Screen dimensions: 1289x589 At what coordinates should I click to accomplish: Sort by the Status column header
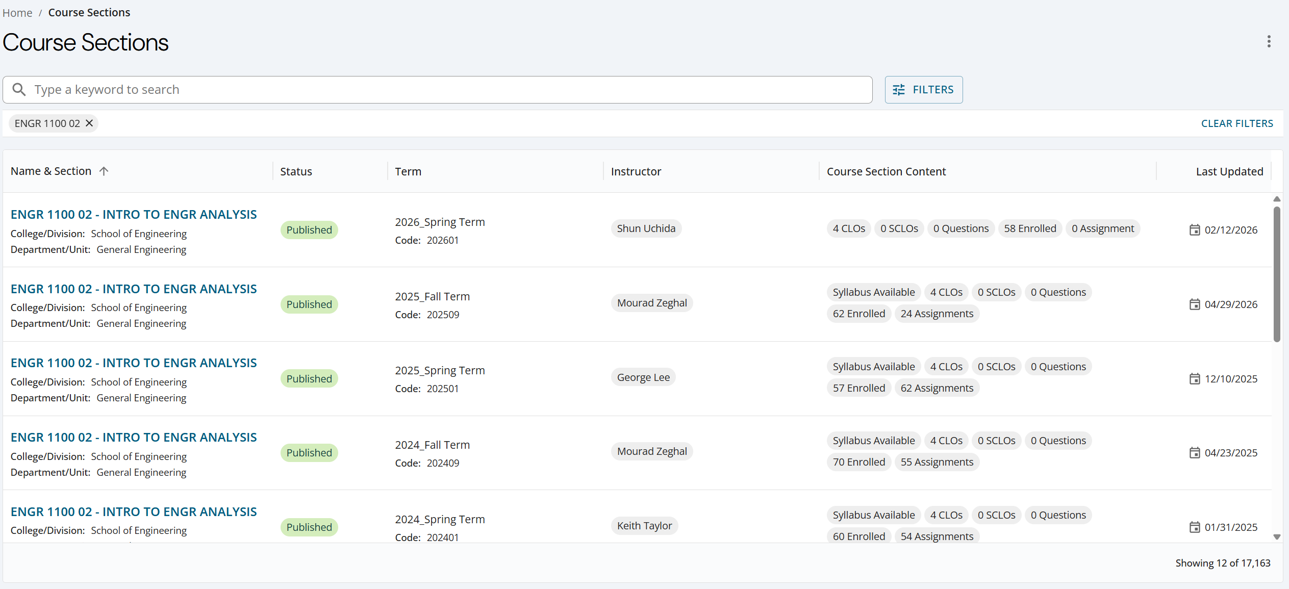point(296,171)
